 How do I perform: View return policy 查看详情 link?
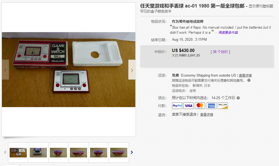coord(207,115)
